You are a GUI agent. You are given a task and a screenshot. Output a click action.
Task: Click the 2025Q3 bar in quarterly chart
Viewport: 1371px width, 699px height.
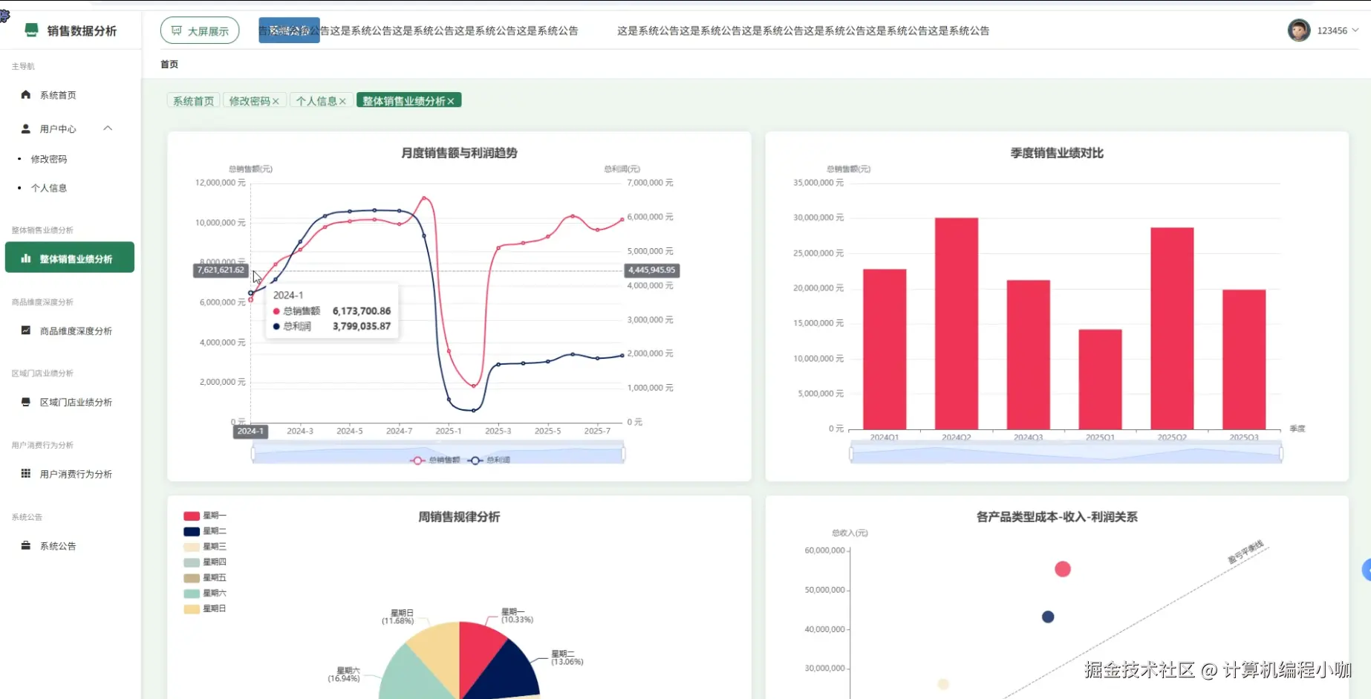(x=1244, y=360)
